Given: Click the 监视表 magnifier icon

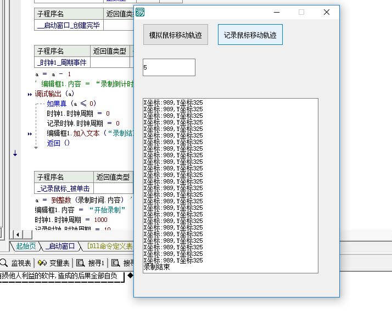Looking at the screenshot, I should pos(4,263).
